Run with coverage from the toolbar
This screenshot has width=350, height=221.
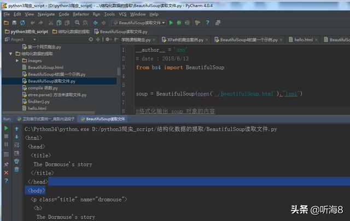[x=187, y=23]
